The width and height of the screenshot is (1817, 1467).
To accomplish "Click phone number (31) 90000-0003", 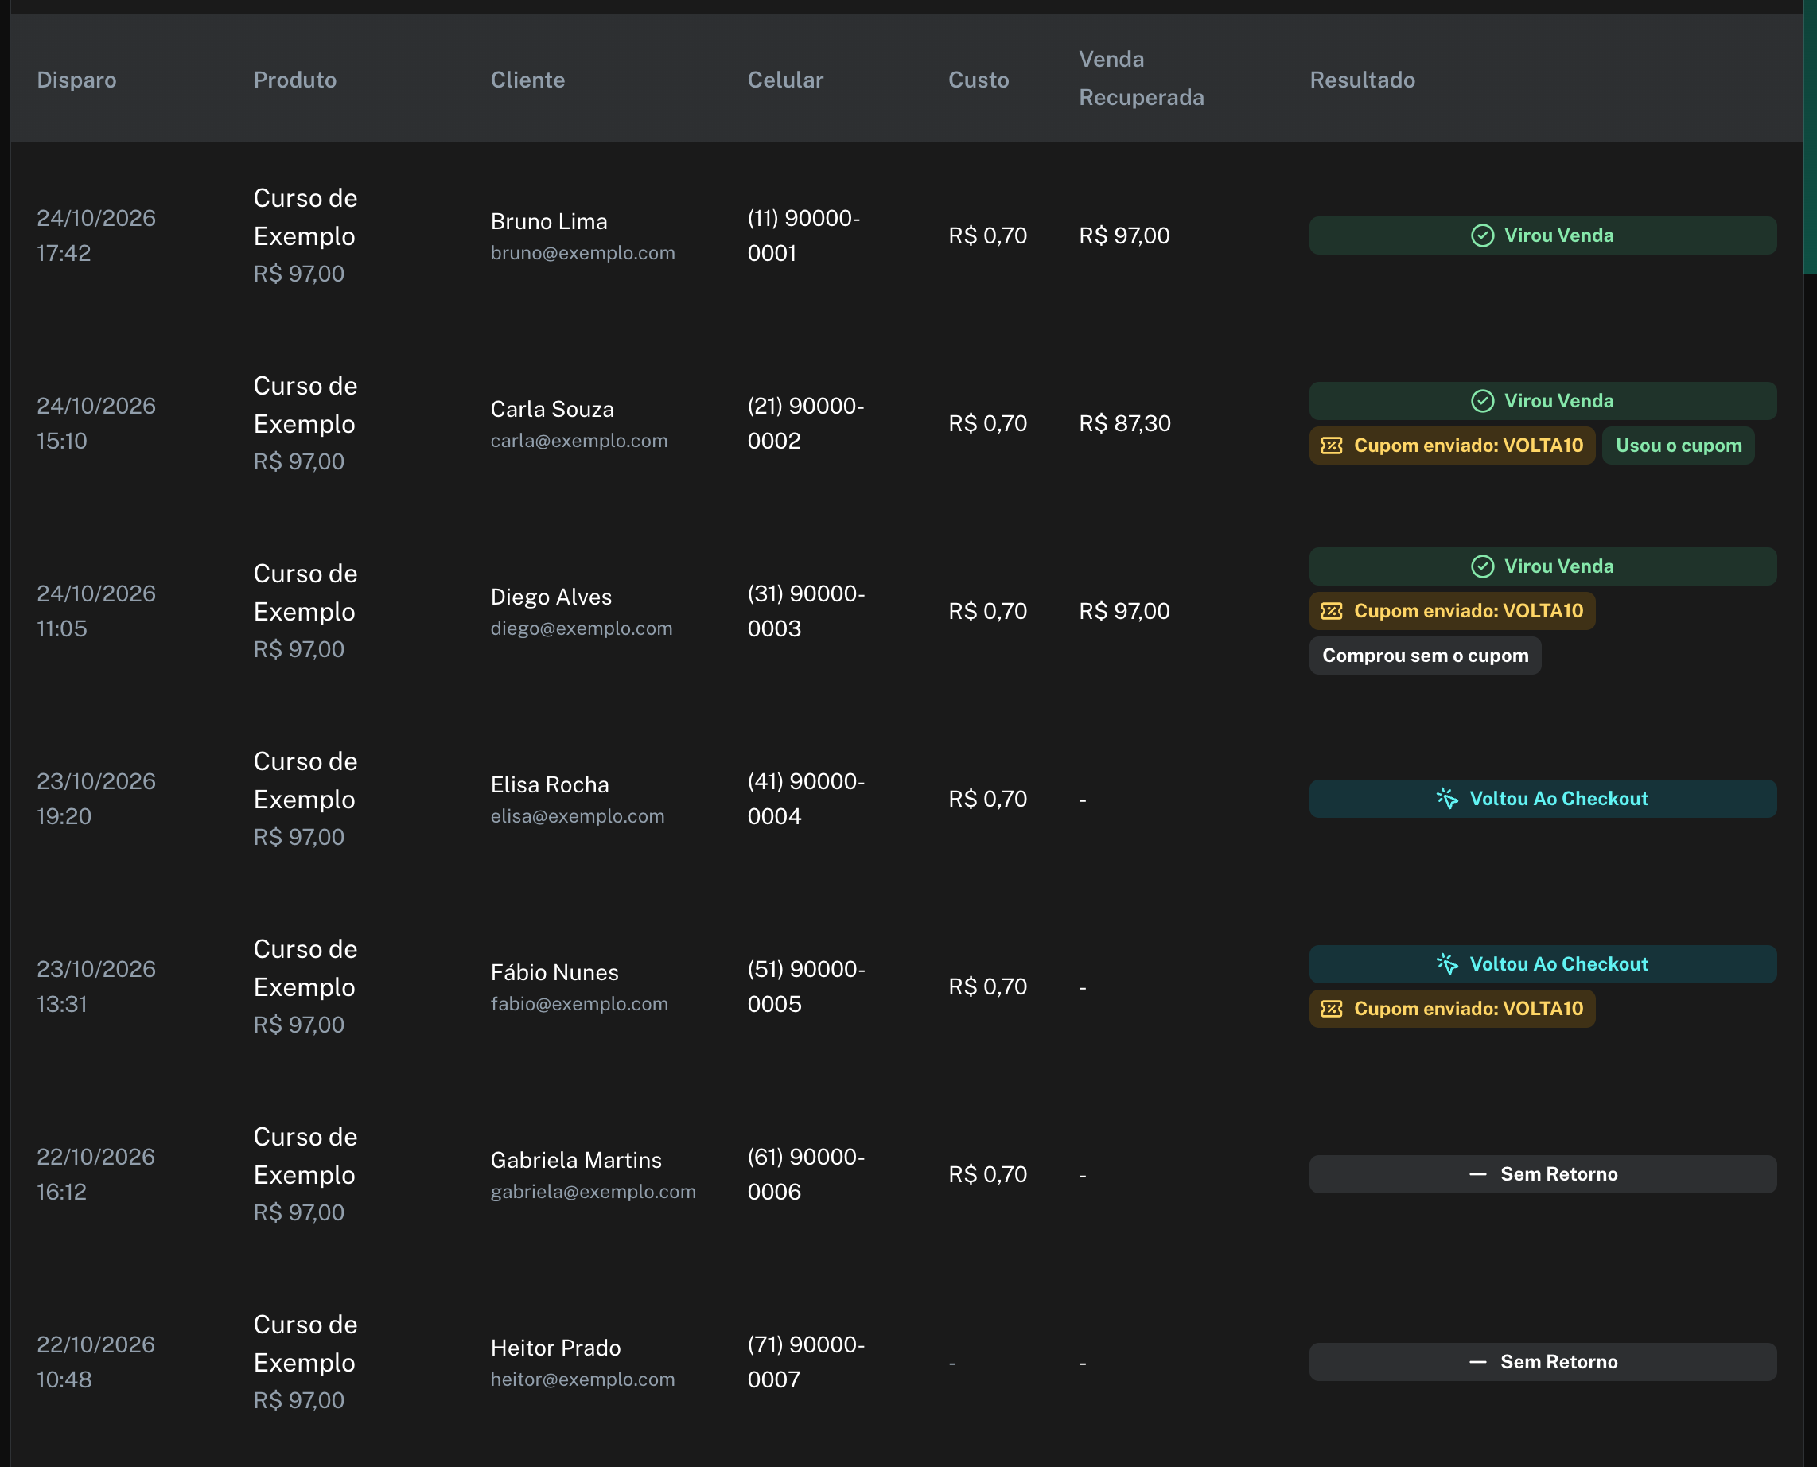I will pos(806,612).
